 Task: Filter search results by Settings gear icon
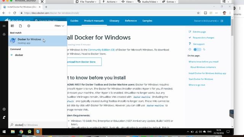29,26
